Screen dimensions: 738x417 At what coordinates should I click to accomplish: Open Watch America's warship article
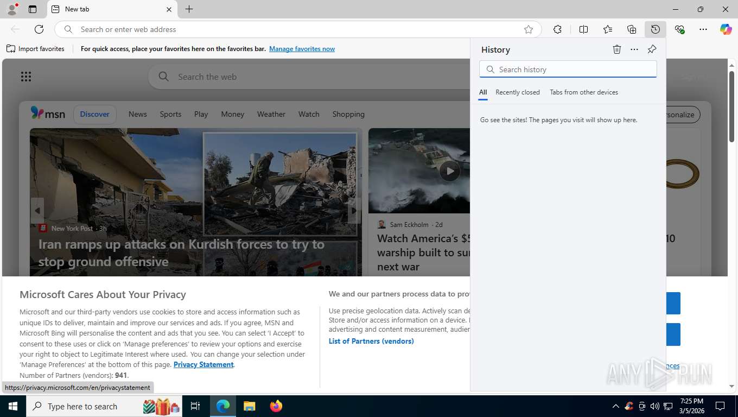point(424,252)
